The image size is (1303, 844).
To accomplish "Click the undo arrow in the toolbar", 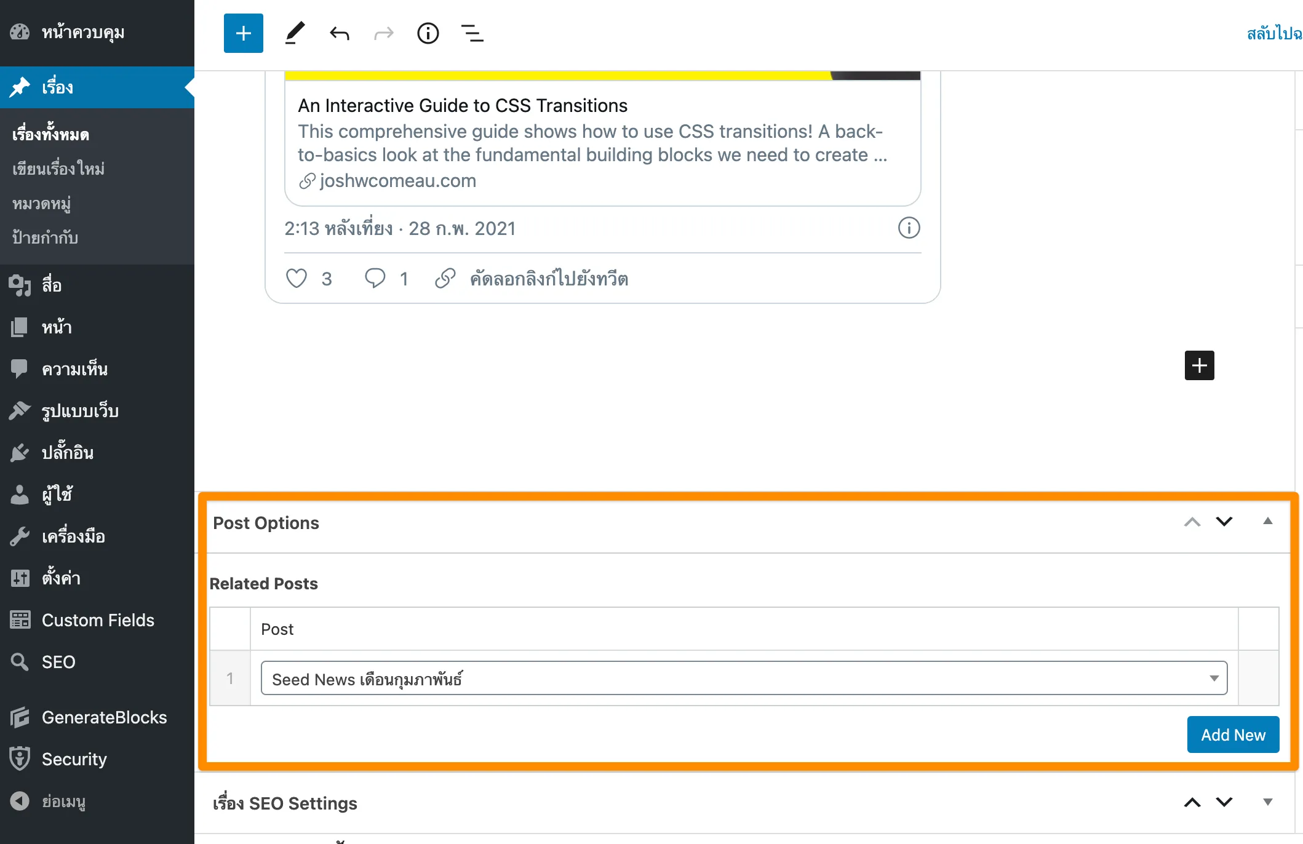I will [339, 33].
